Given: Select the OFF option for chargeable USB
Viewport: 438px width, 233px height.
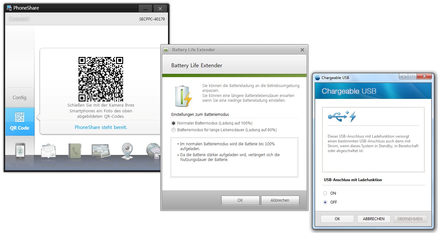Looking at the screenshot, I should point(325,202).
